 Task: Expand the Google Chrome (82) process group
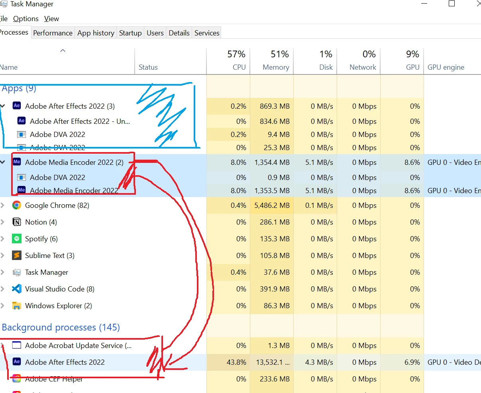coord(3,205)
